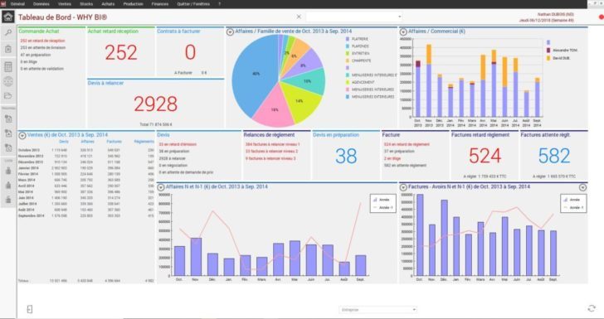Click 'factures à relancer niveau 1' line
The image size is (604, 319).
tap(272, 144)
